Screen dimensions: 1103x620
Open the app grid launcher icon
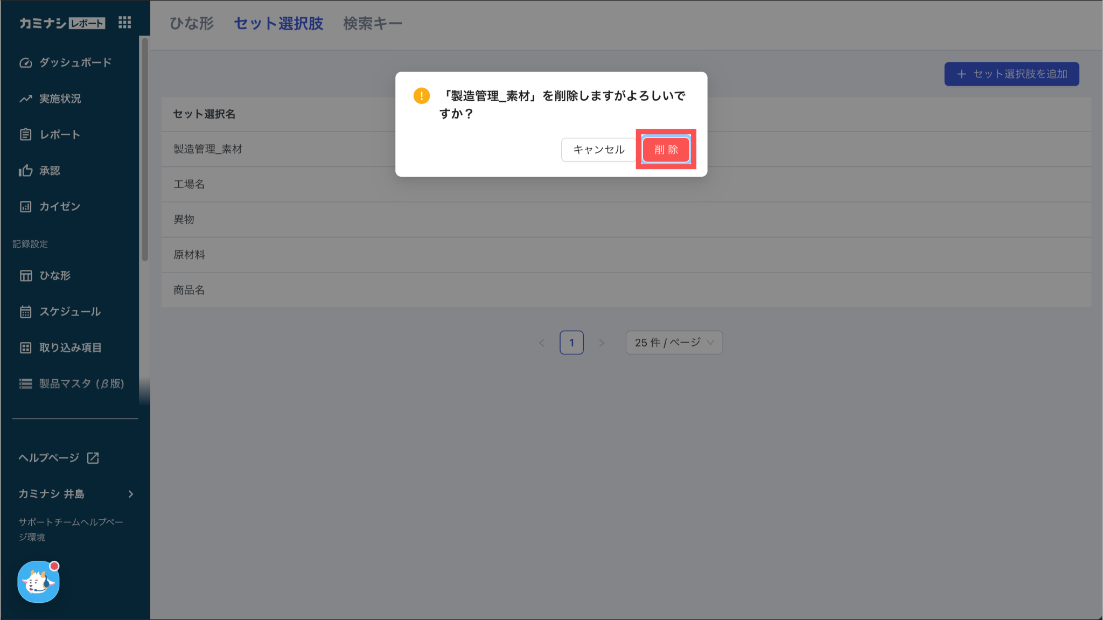tap(124, 23)
